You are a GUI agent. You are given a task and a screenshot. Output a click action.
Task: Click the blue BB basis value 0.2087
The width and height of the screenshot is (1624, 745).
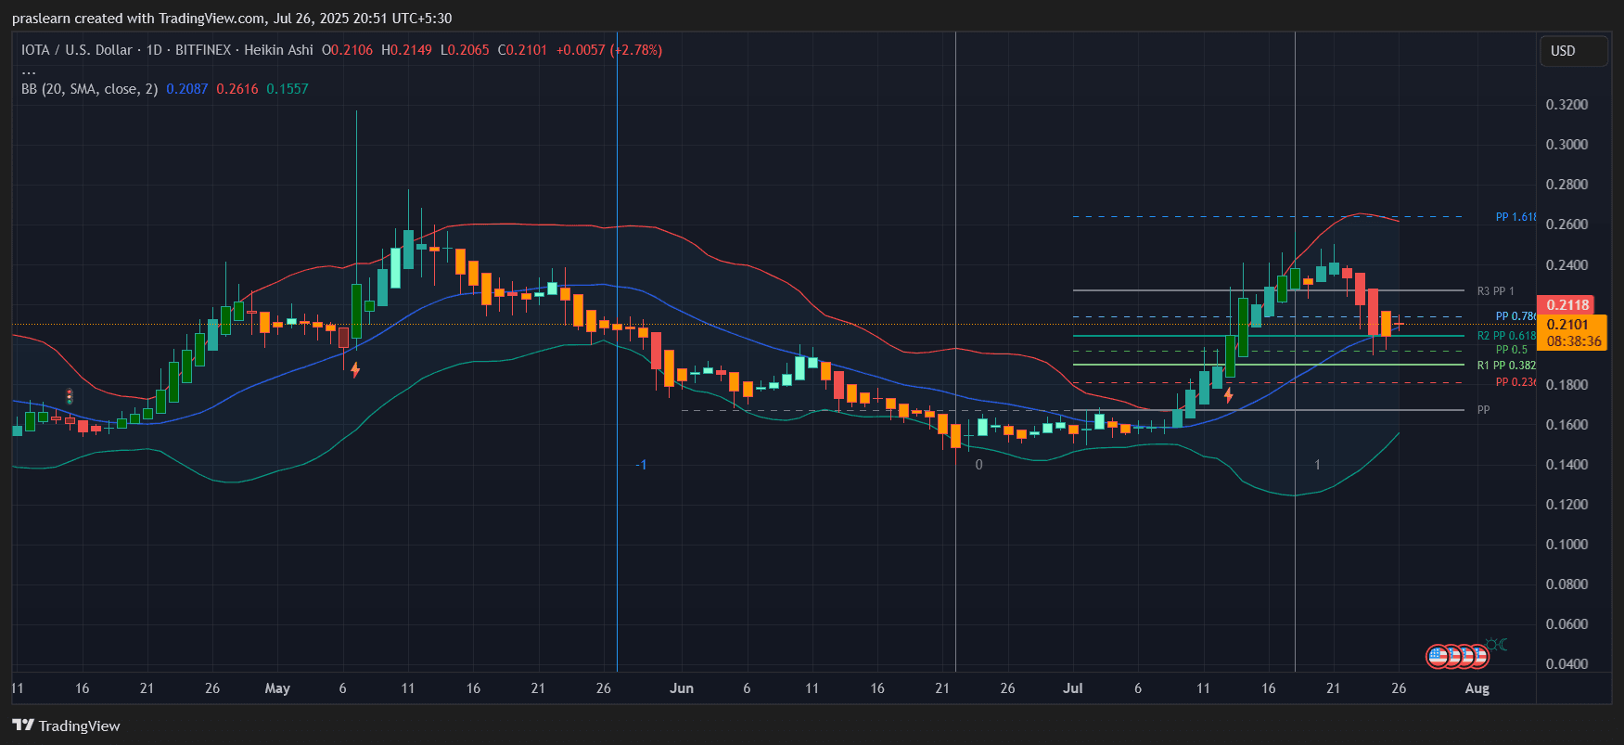[x=187, y=89]
